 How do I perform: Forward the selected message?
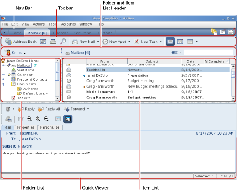point(74,109)
